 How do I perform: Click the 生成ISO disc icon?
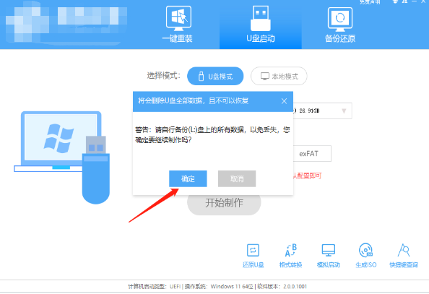[x=365, y=256]
